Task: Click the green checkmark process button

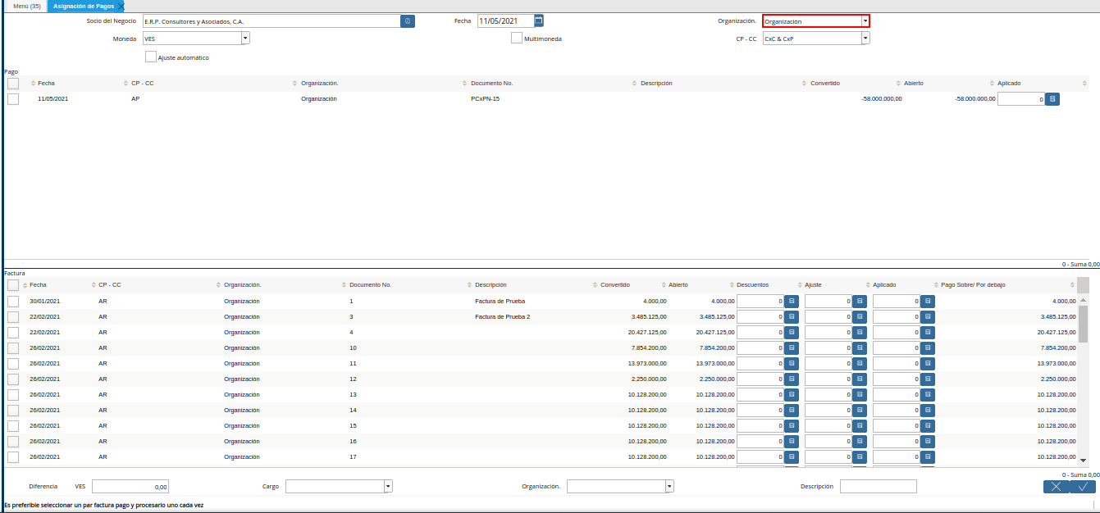Action: (x=1083, y=487)
